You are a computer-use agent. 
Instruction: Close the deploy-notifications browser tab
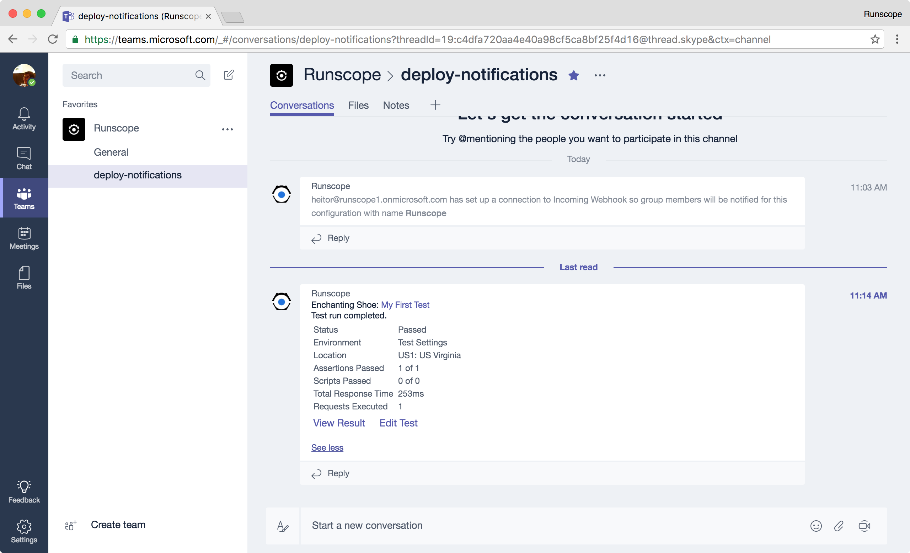click(x=208, y=16)
